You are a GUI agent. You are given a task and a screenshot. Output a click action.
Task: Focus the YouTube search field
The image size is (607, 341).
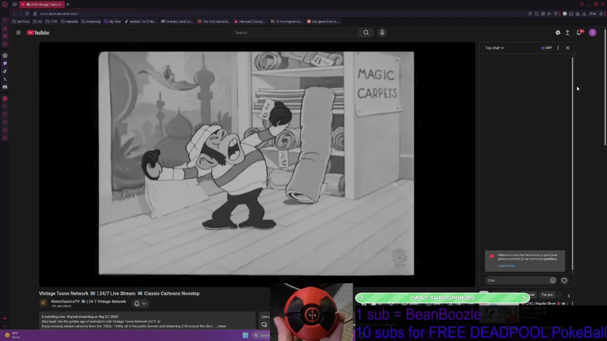point(296,33)
